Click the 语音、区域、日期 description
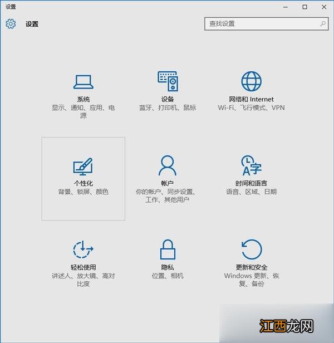 [251, 192]
